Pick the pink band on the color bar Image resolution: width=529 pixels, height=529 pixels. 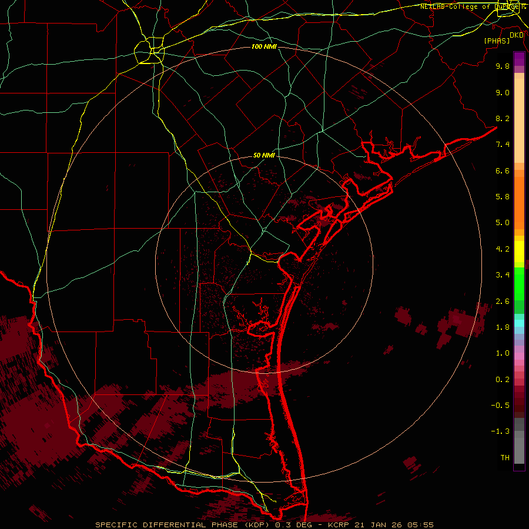(519, 356)
